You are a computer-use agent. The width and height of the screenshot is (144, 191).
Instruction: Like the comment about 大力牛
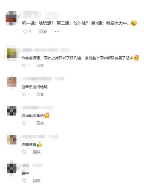[x=25, y=32]
